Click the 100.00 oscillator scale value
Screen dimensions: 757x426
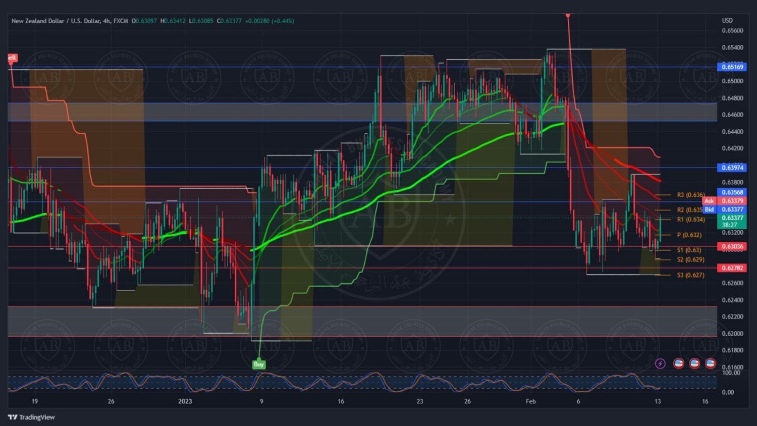pos(731,372)
